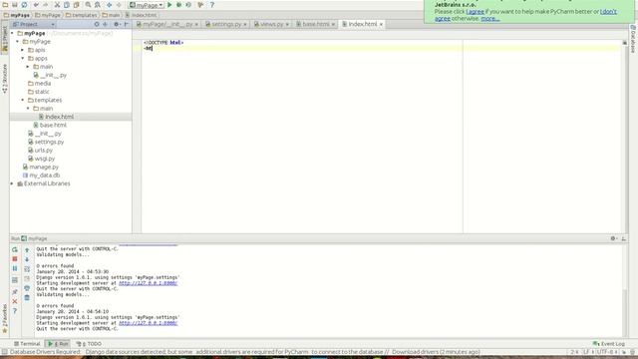638x359 pixels.
Task: Click 'I agree' link in JetBrains notification
Action: [475, 12]
